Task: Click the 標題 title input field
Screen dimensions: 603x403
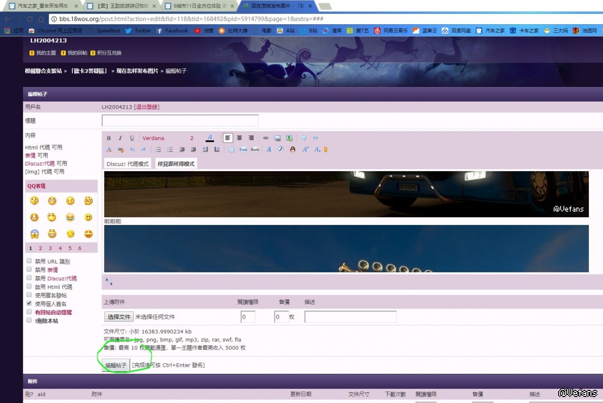Action: [180, 121]
